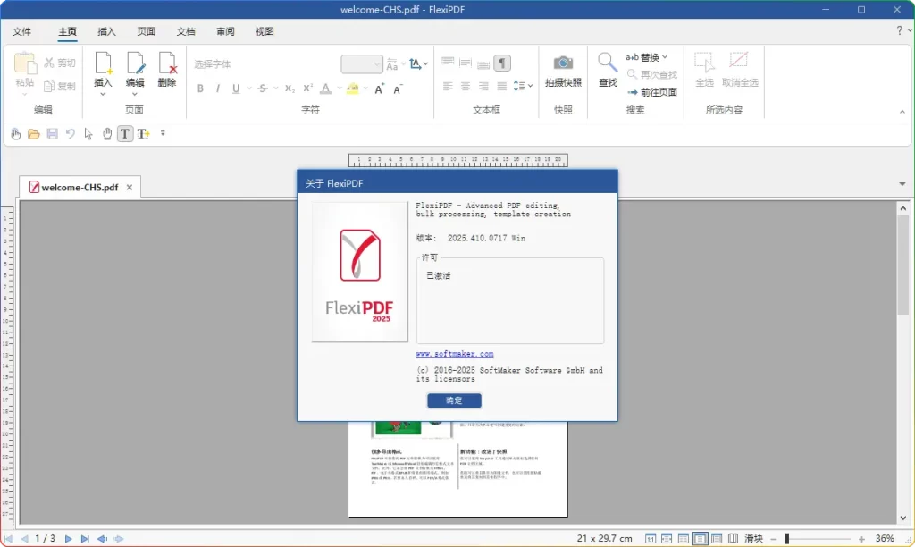This screenshot has width=915, height=547.
Task: Open the line spacing dropdown
Action: (x=523, y=87)
